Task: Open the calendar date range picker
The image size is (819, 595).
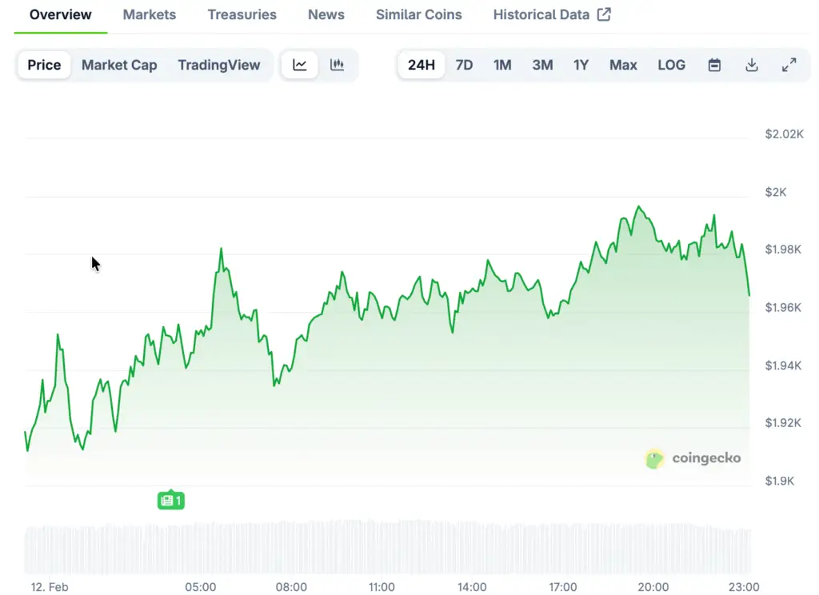Action: tap(714, 66)
